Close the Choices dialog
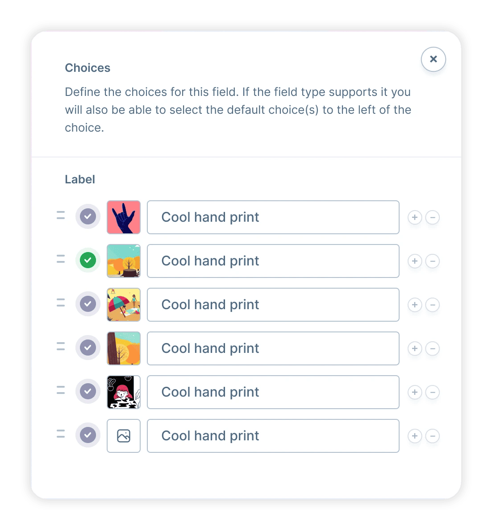The height and width of the screenshot is (530, 492). (433, 59)
